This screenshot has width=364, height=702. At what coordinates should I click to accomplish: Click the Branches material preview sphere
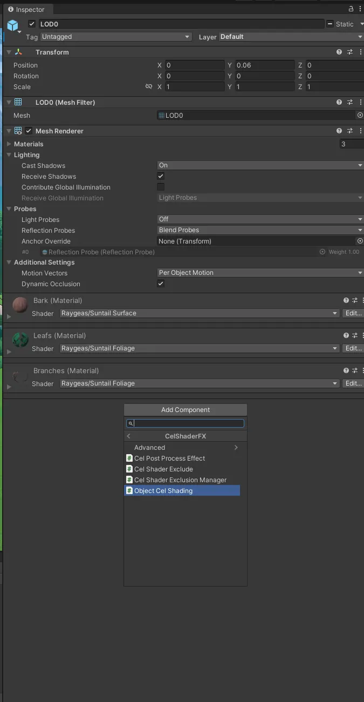(20, 375)
